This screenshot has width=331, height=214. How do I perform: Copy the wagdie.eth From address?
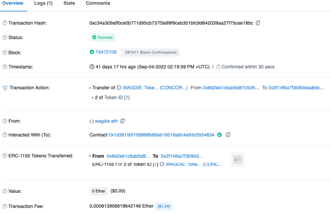[123, 121]
